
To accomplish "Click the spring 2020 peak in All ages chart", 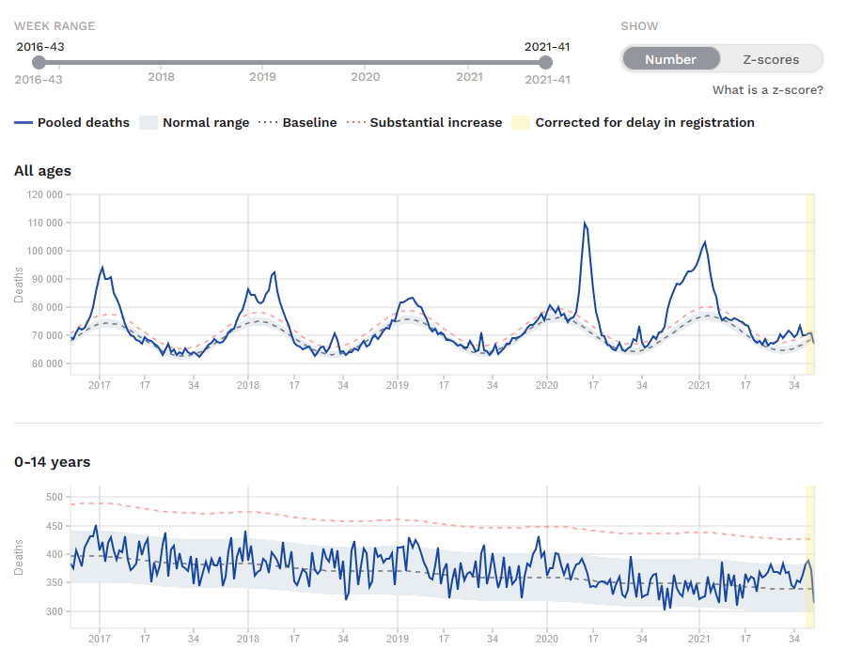I will pyautogui.click(x=585, y=224).
